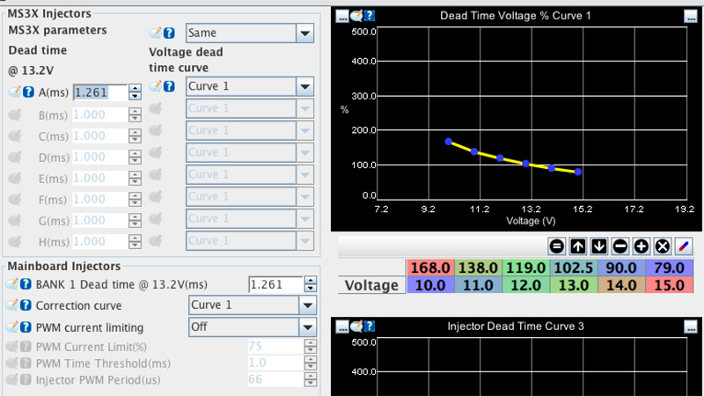
Task: Select the 13.0 voltage cell
Action: pos(574,285)
